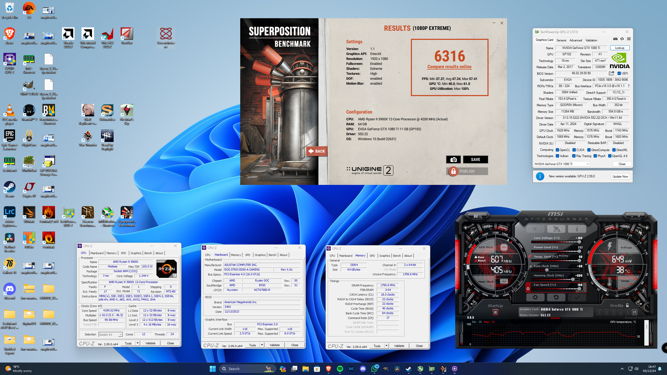This screenshot has width=667, height=375.
Task: Click the Lookup button in GPU-Z
Action: click(x=620, y=48)
